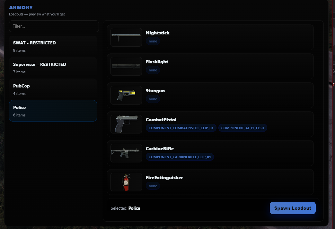Click inside the Filter search box

[54, 26]
